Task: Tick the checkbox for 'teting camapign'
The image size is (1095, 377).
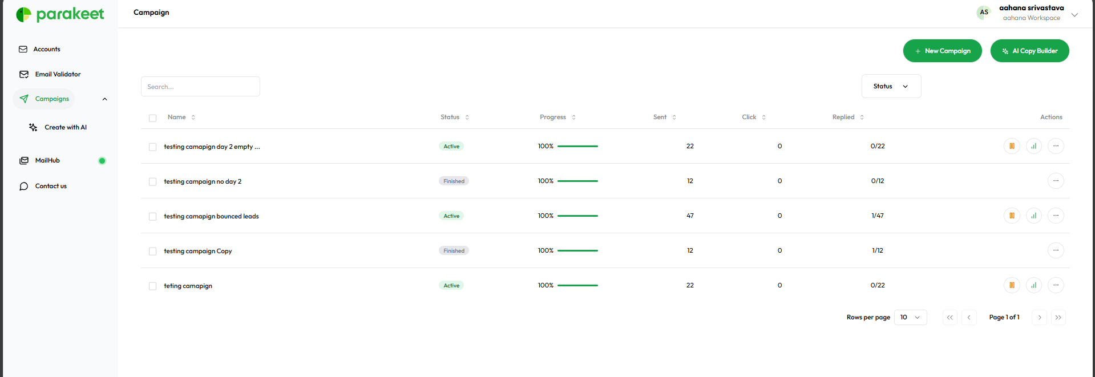Action: pos(152,286)
